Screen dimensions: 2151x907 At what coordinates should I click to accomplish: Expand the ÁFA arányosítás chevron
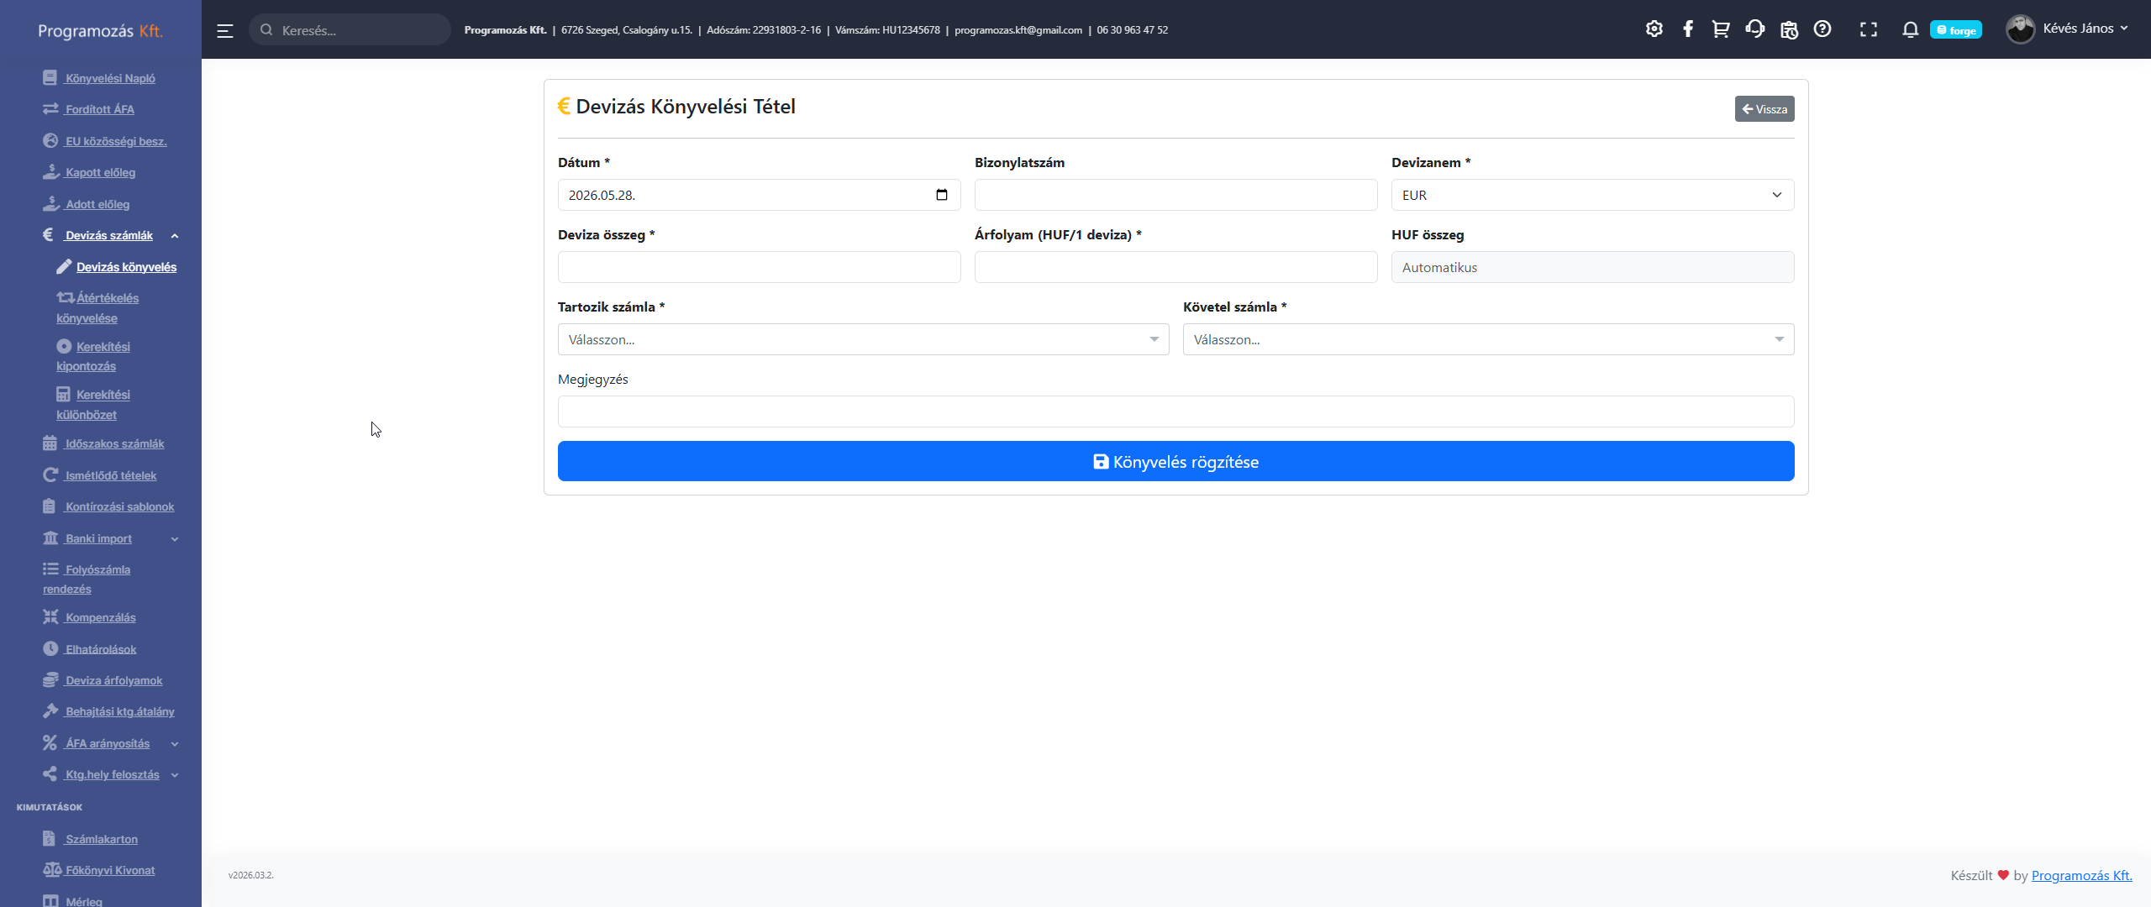175,744
